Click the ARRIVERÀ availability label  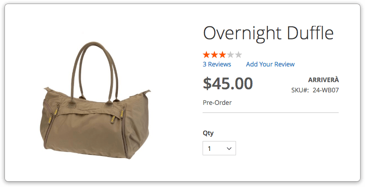click(x=324, y=79)
